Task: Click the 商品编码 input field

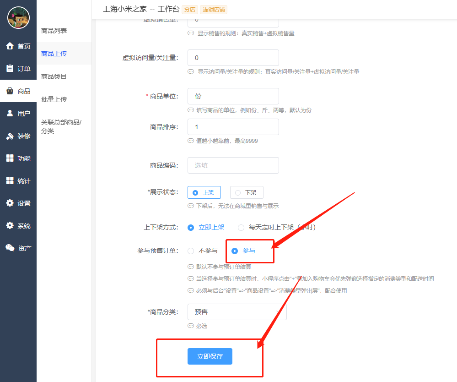Action: [x=233, y=165]
